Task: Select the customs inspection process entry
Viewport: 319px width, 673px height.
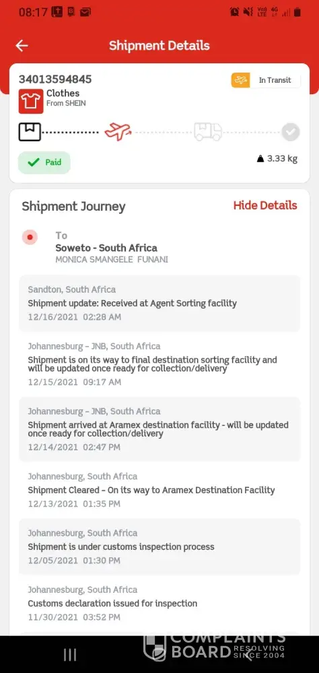Action: pyautogui.click(x=159, y=546)
